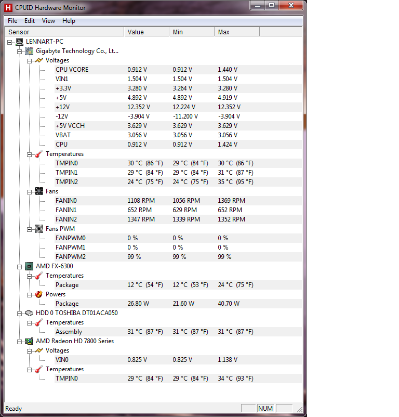The image size is (399, 417).
Task: Select the +5V VCCH row
Action: point(178,126)
